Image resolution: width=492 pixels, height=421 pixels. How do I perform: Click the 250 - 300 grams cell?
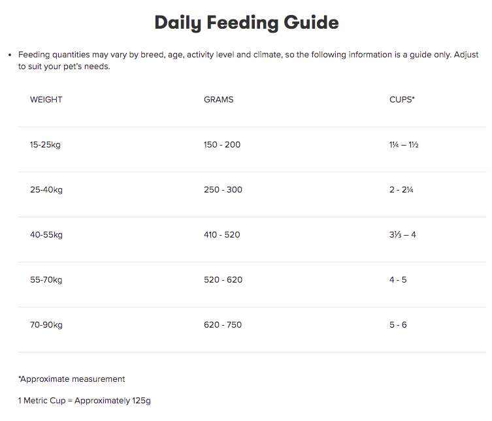tap(223, 190)
